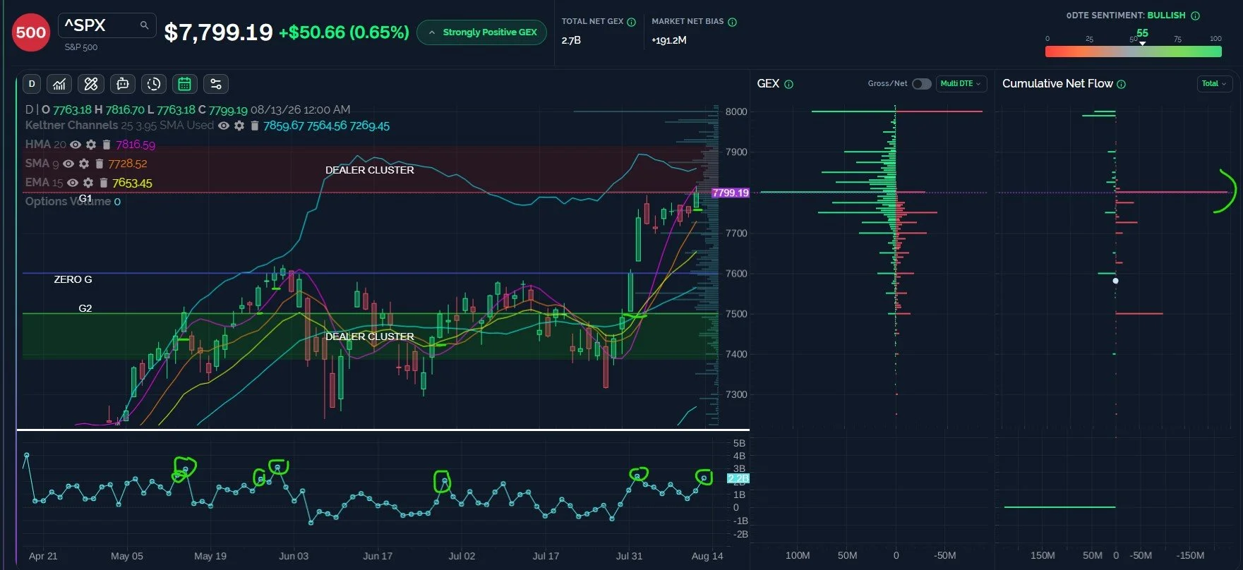Click the 7653.45 EMA value
Viewport: 1243px width, 570px height.
132,183
